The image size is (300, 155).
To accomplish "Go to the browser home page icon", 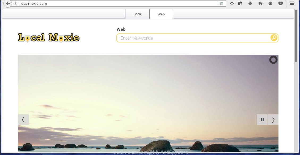I will coord(260,3).
